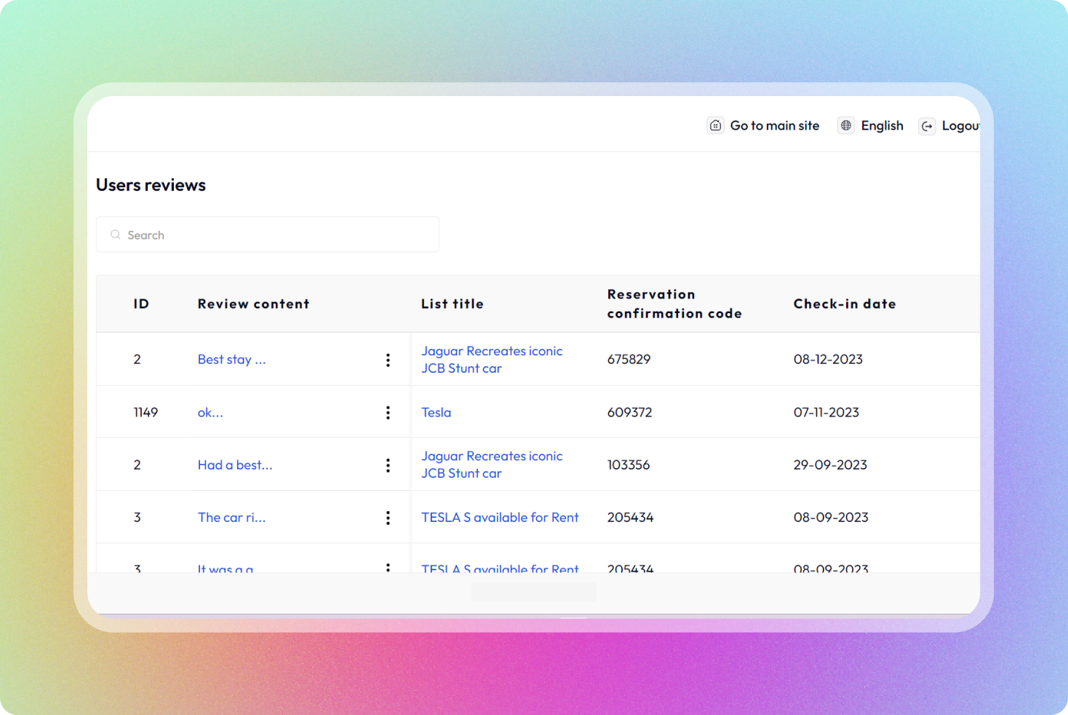Click Reservation confirmation code column header
Image resolution: width=1068 pixels, height=715 pixels.
pyautogui.click(x=674, y=304)
